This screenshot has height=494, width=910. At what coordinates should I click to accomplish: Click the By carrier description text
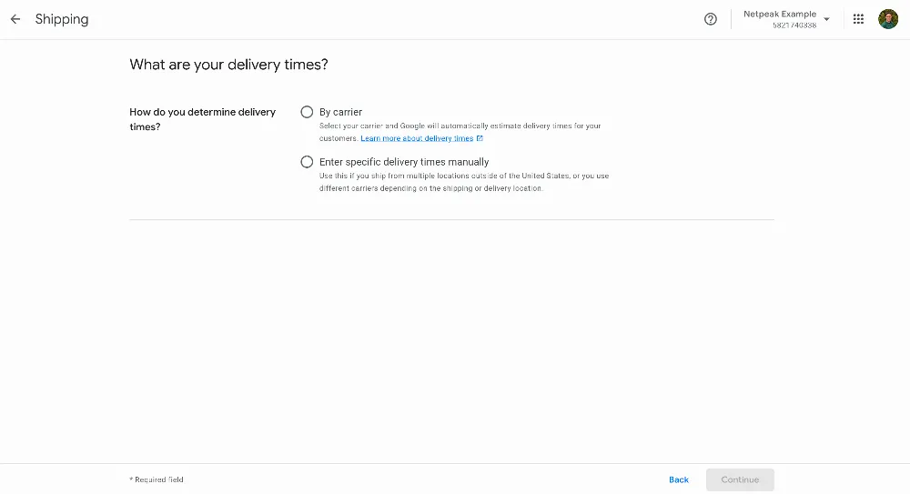pos(460,132)
